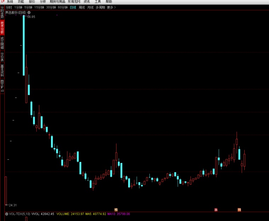The width and height of the screenshot is (269, 221).
Task: Expand the 声迅股份(日线) indicator dropdown arrow
Action: pos(29,12)
